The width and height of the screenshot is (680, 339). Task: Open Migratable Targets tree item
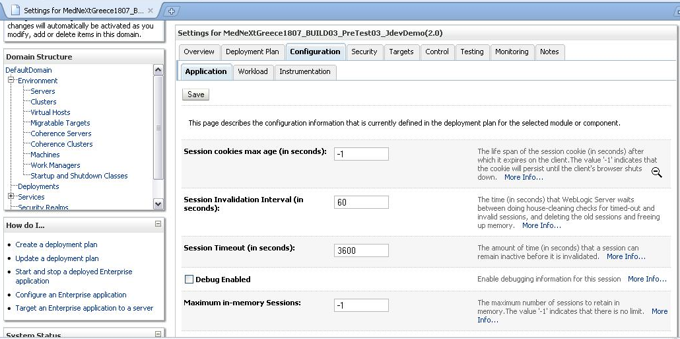(60, 123)
